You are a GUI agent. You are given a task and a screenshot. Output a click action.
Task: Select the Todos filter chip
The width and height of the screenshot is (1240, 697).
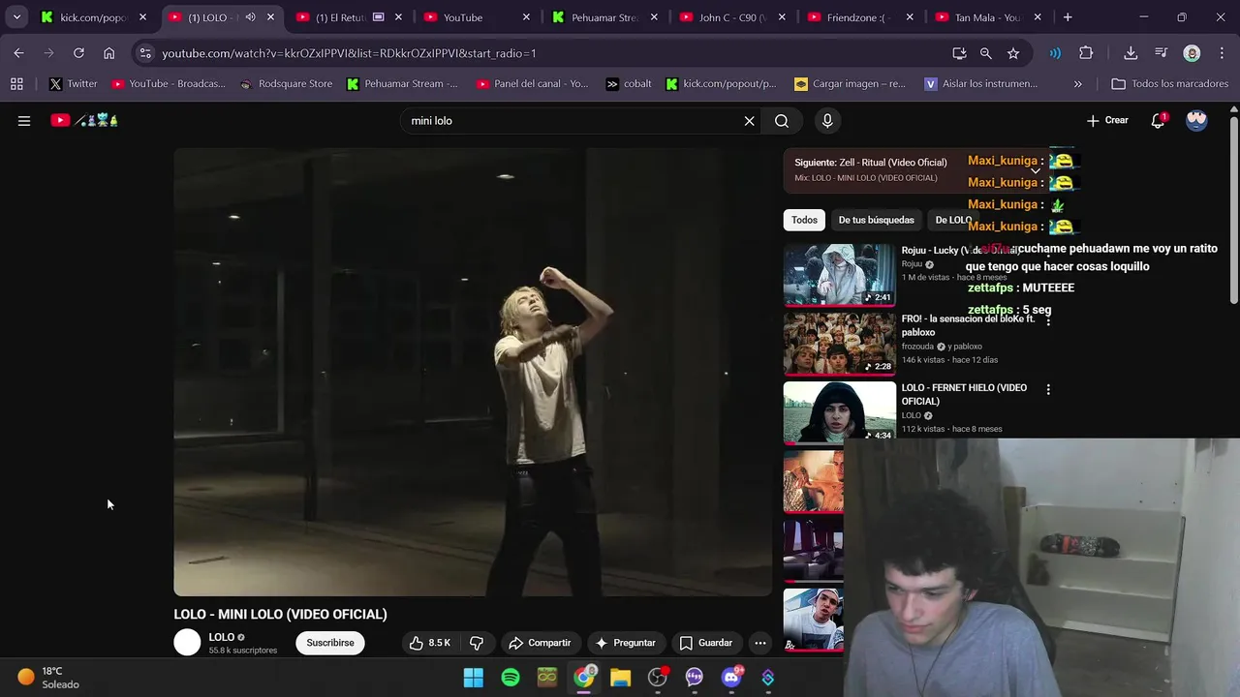(x=804, y=220)
